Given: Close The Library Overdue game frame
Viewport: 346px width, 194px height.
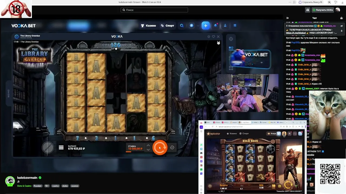Looking at the screenshot, I should point(218,37).
